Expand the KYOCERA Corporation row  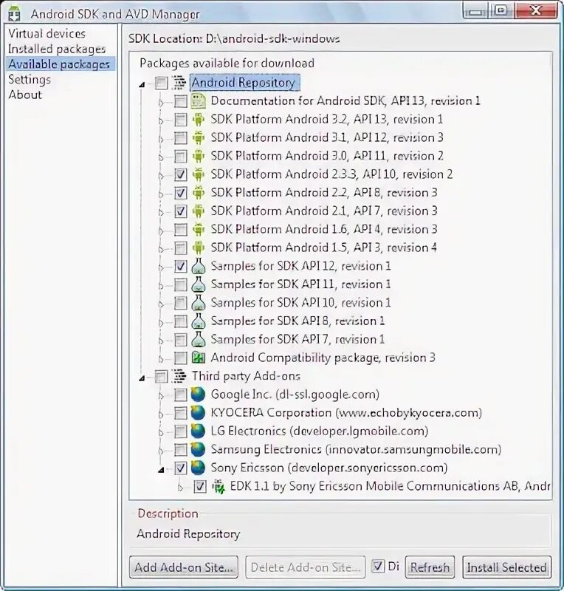(x=161, y=414)
